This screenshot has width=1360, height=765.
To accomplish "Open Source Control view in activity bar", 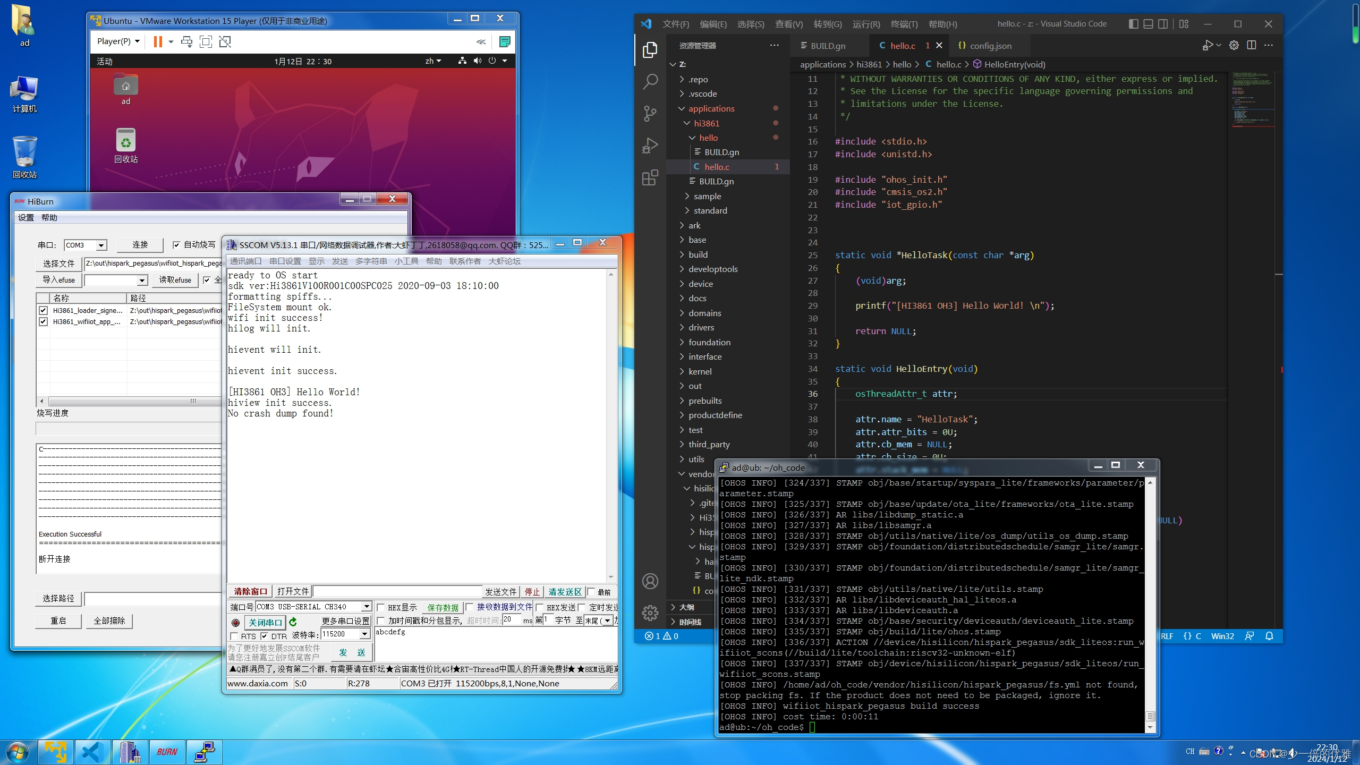I will [x=650, y=113].
